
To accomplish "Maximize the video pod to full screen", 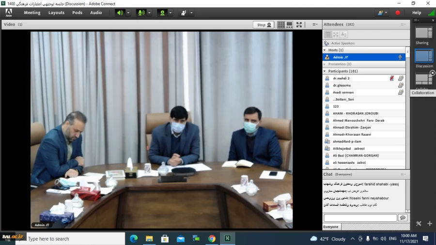I will tap(299, 25).
